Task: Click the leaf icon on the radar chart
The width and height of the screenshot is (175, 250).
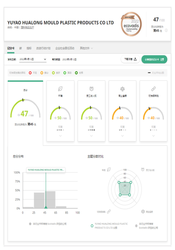Action: pyautogui.click(x=109, y=169)
